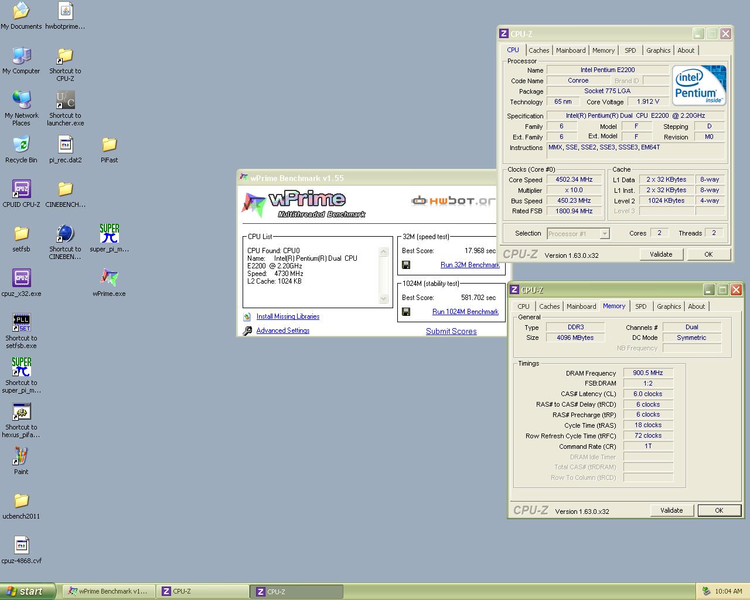Image resolution: width=750 pixels, height=600 pixels.
Task: Click Validate in top CPU-Z window
Action: (661, 254)
